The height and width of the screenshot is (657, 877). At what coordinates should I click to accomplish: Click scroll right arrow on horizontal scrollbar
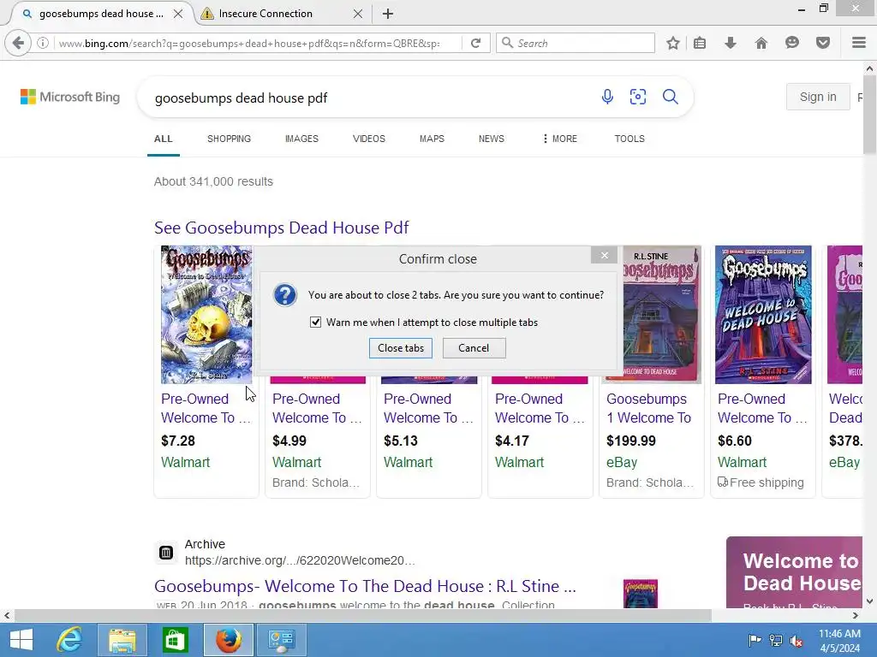(x=856, y=616)
